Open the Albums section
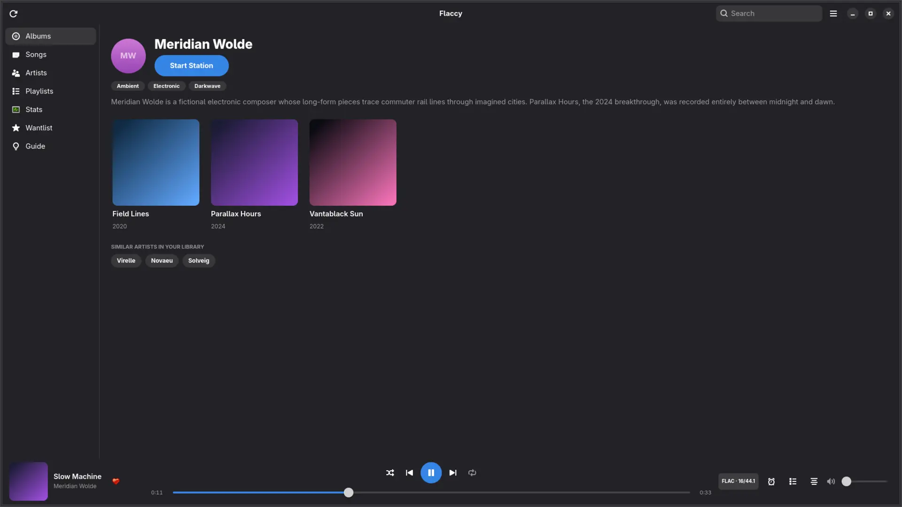The width and height of the screenshot is (902, 507). coord(51,36)
